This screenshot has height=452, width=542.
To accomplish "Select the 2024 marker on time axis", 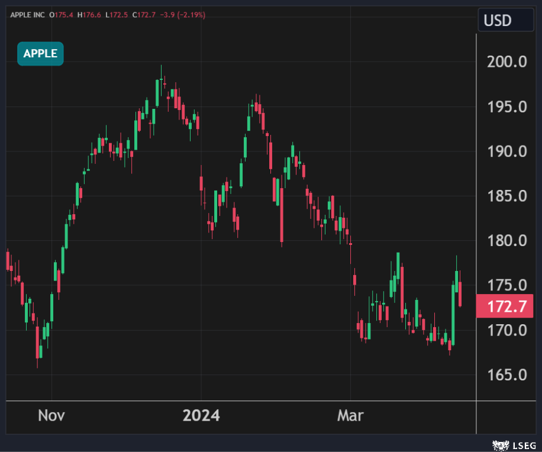I will click(201, 415).
